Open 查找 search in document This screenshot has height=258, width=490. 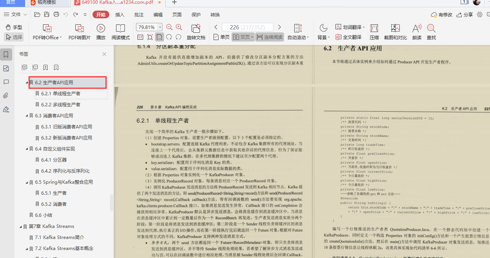431,32
